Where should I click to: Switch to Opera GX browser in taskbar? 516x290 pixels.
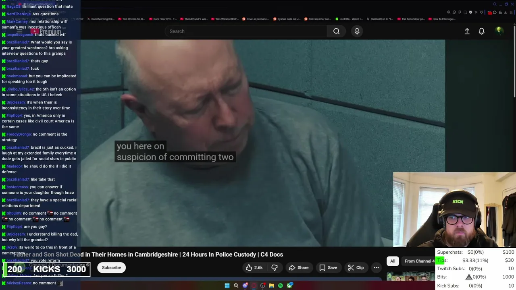click(x=254, y=286)
